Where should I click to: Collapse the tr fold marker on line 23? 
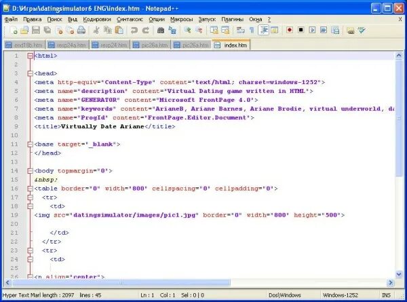(x=30, y=250)
